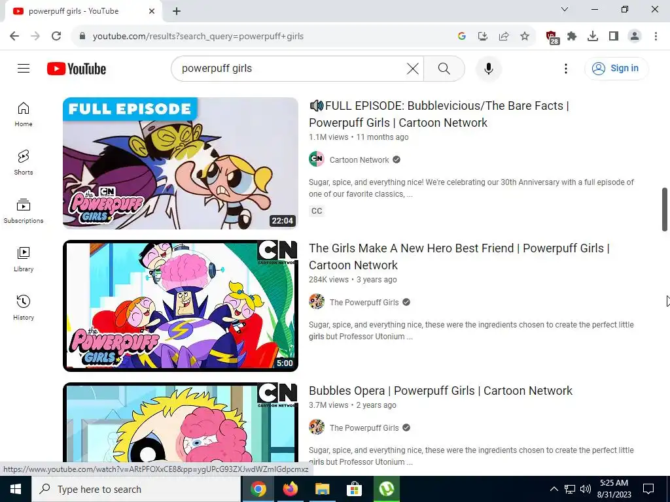670x502 pixels.
Task: Reload the page with the refresh icon
Action: [56, 36]
